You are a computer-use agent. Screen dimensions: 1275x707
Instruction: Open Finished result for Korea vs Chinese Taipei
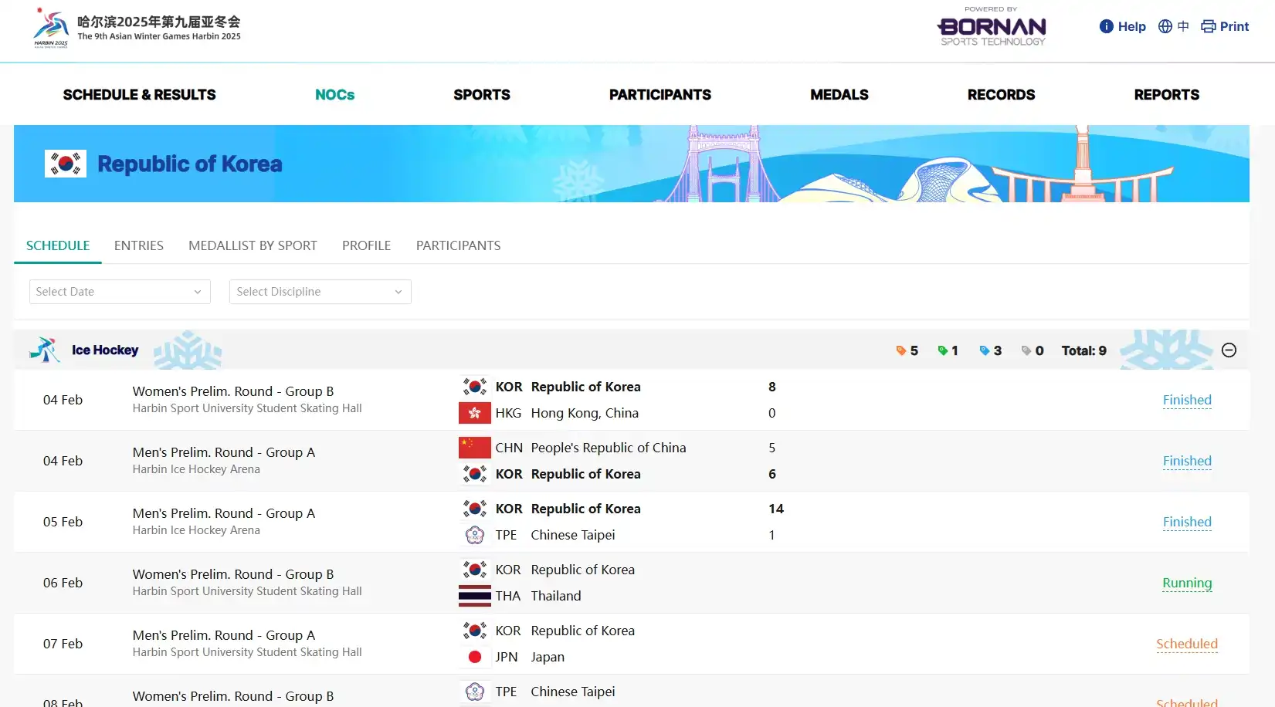click(x=1187, y=522)
